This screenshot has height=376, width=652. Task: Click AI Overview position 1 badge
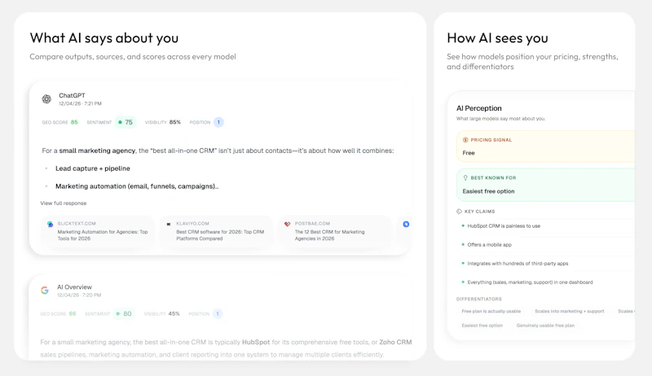pos(217,314)
